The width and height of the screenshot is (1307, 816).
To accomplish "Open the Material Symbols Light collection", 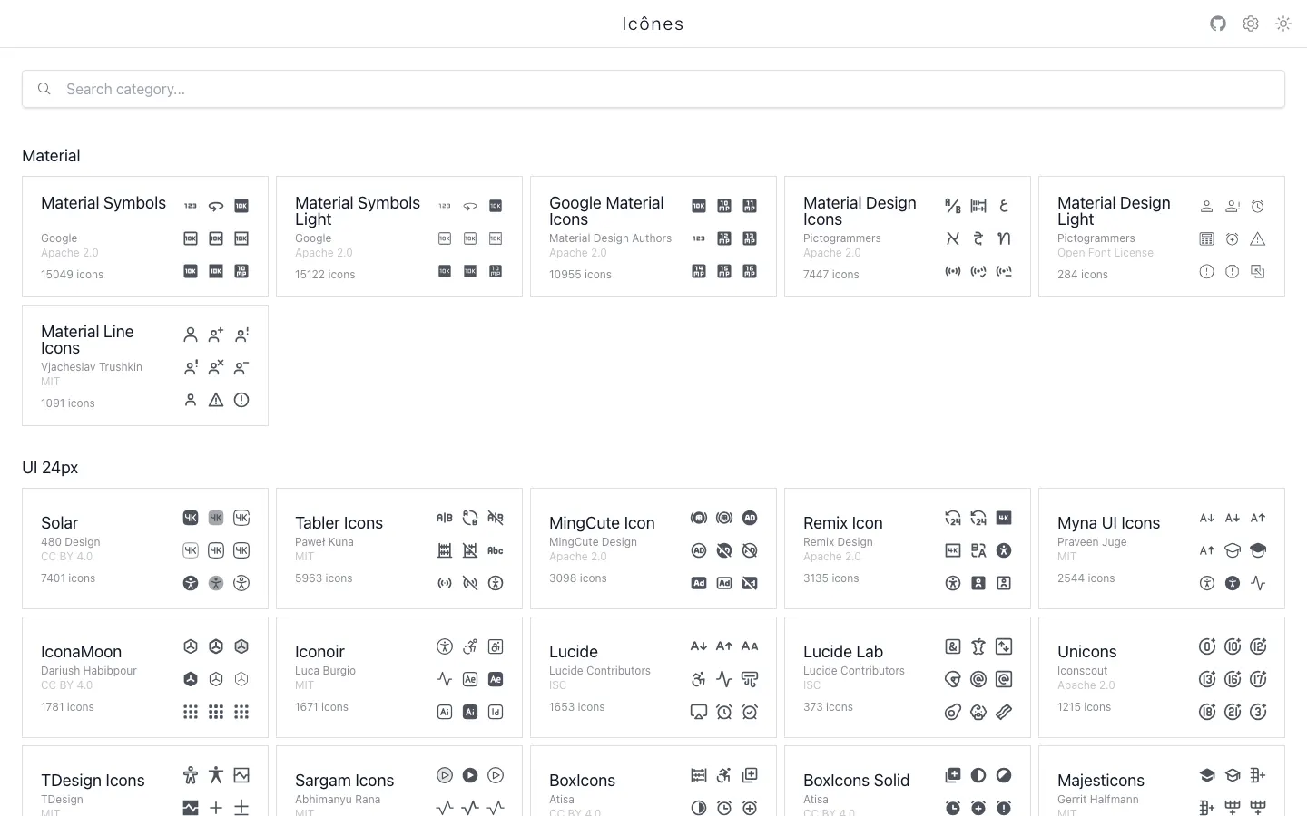I will pos(358,211).
